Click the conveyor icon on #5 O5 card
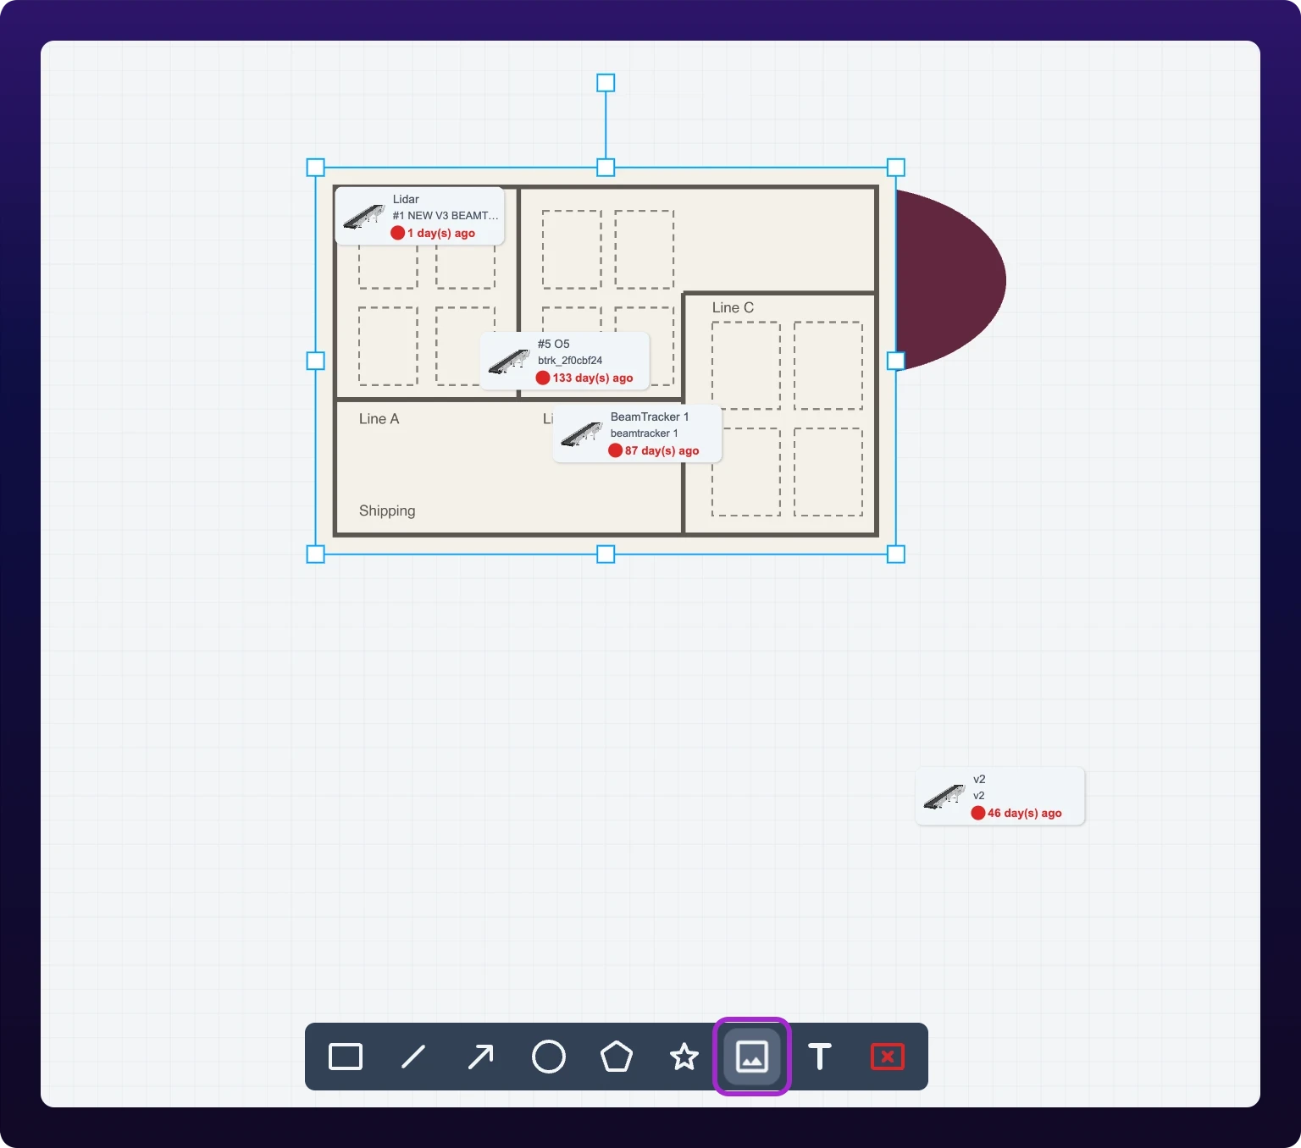This screenshot has height=1148, width=1301. point(509,362)
